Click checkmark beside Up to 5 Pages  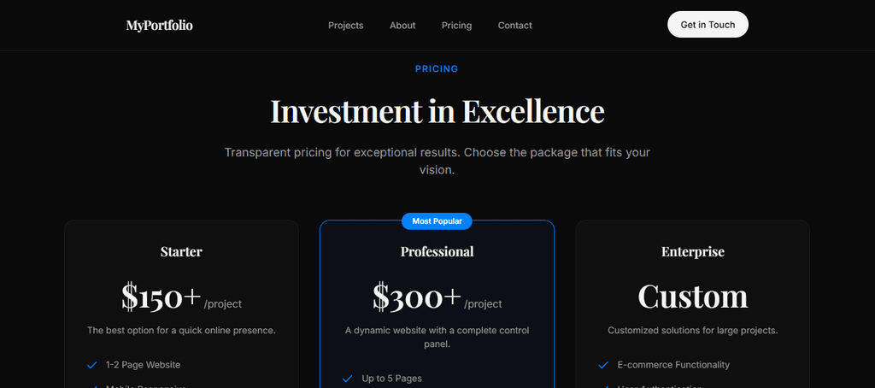tap(347, 379)
